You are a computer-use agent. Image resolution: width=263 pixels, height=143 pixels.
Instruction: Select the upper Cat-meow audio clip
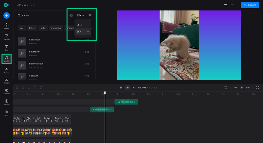tap(126, 102)
